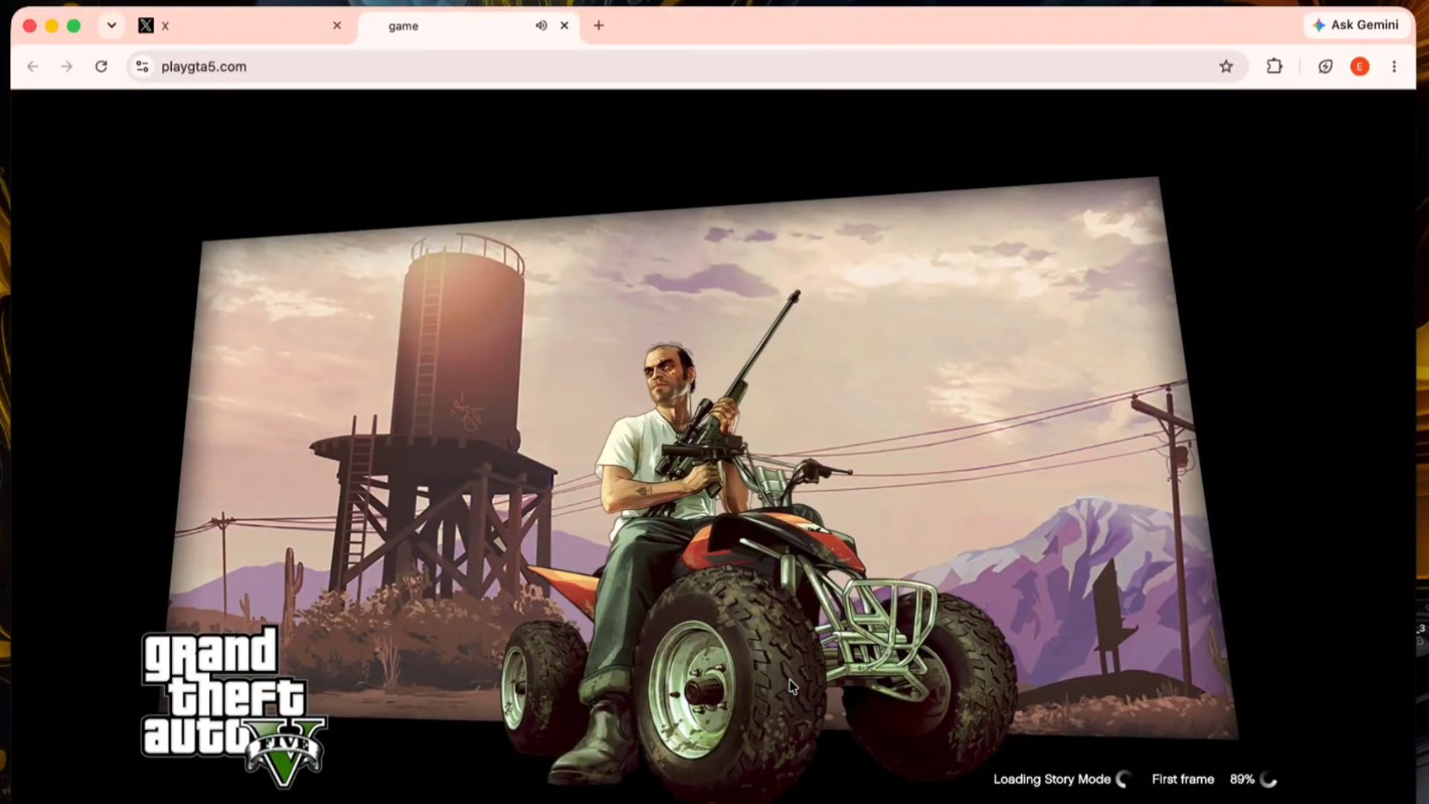
Task: Expand the tab search dropdown chevron
Action: coord(112,25)
